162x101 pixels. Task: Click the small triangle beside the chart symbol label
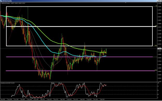click(1, 3)
